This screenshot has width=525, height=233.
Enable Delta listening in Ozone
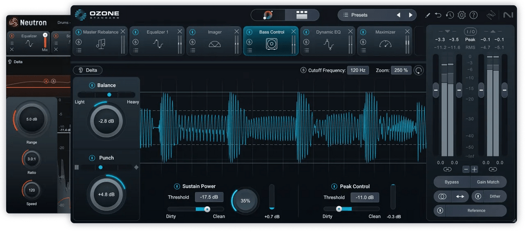(x=88, y=70)
